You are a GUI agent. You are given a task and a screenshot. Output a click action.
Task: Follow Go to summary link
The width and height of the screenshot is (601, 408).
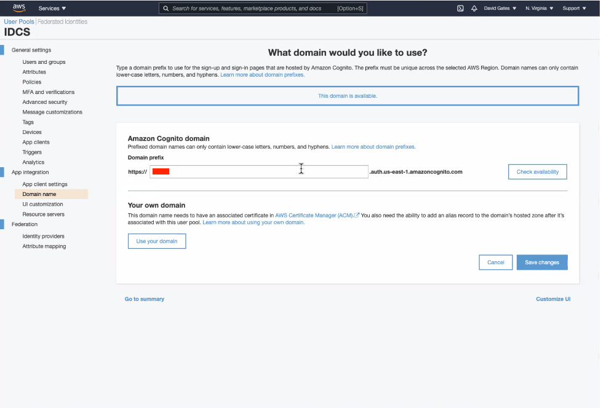(x=145, y=299)
